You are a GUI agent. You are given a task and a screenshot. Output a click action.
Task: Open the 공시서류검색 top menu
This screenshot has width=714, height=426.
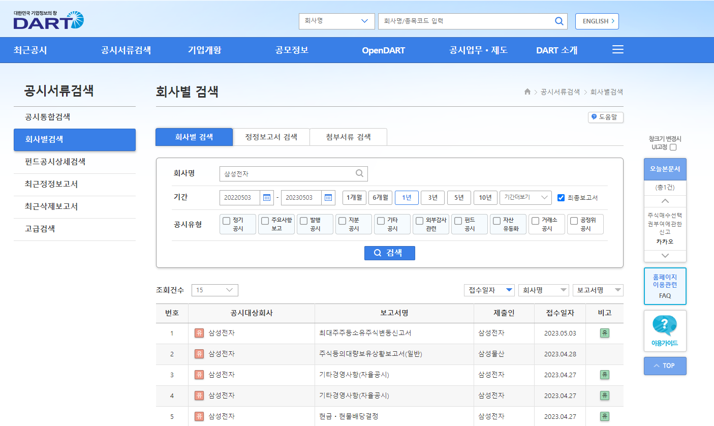click(x=126, y=50)
